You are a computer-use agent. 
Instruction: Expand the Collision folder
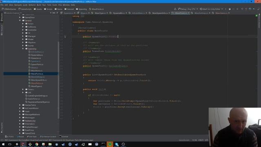click(x=23, y=27)
